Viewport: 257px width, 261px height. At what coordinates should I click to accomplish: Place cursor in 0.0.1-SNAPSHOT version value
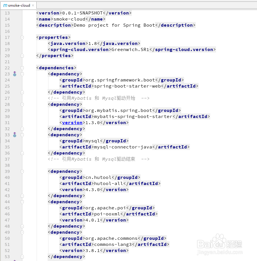point(82,13)
